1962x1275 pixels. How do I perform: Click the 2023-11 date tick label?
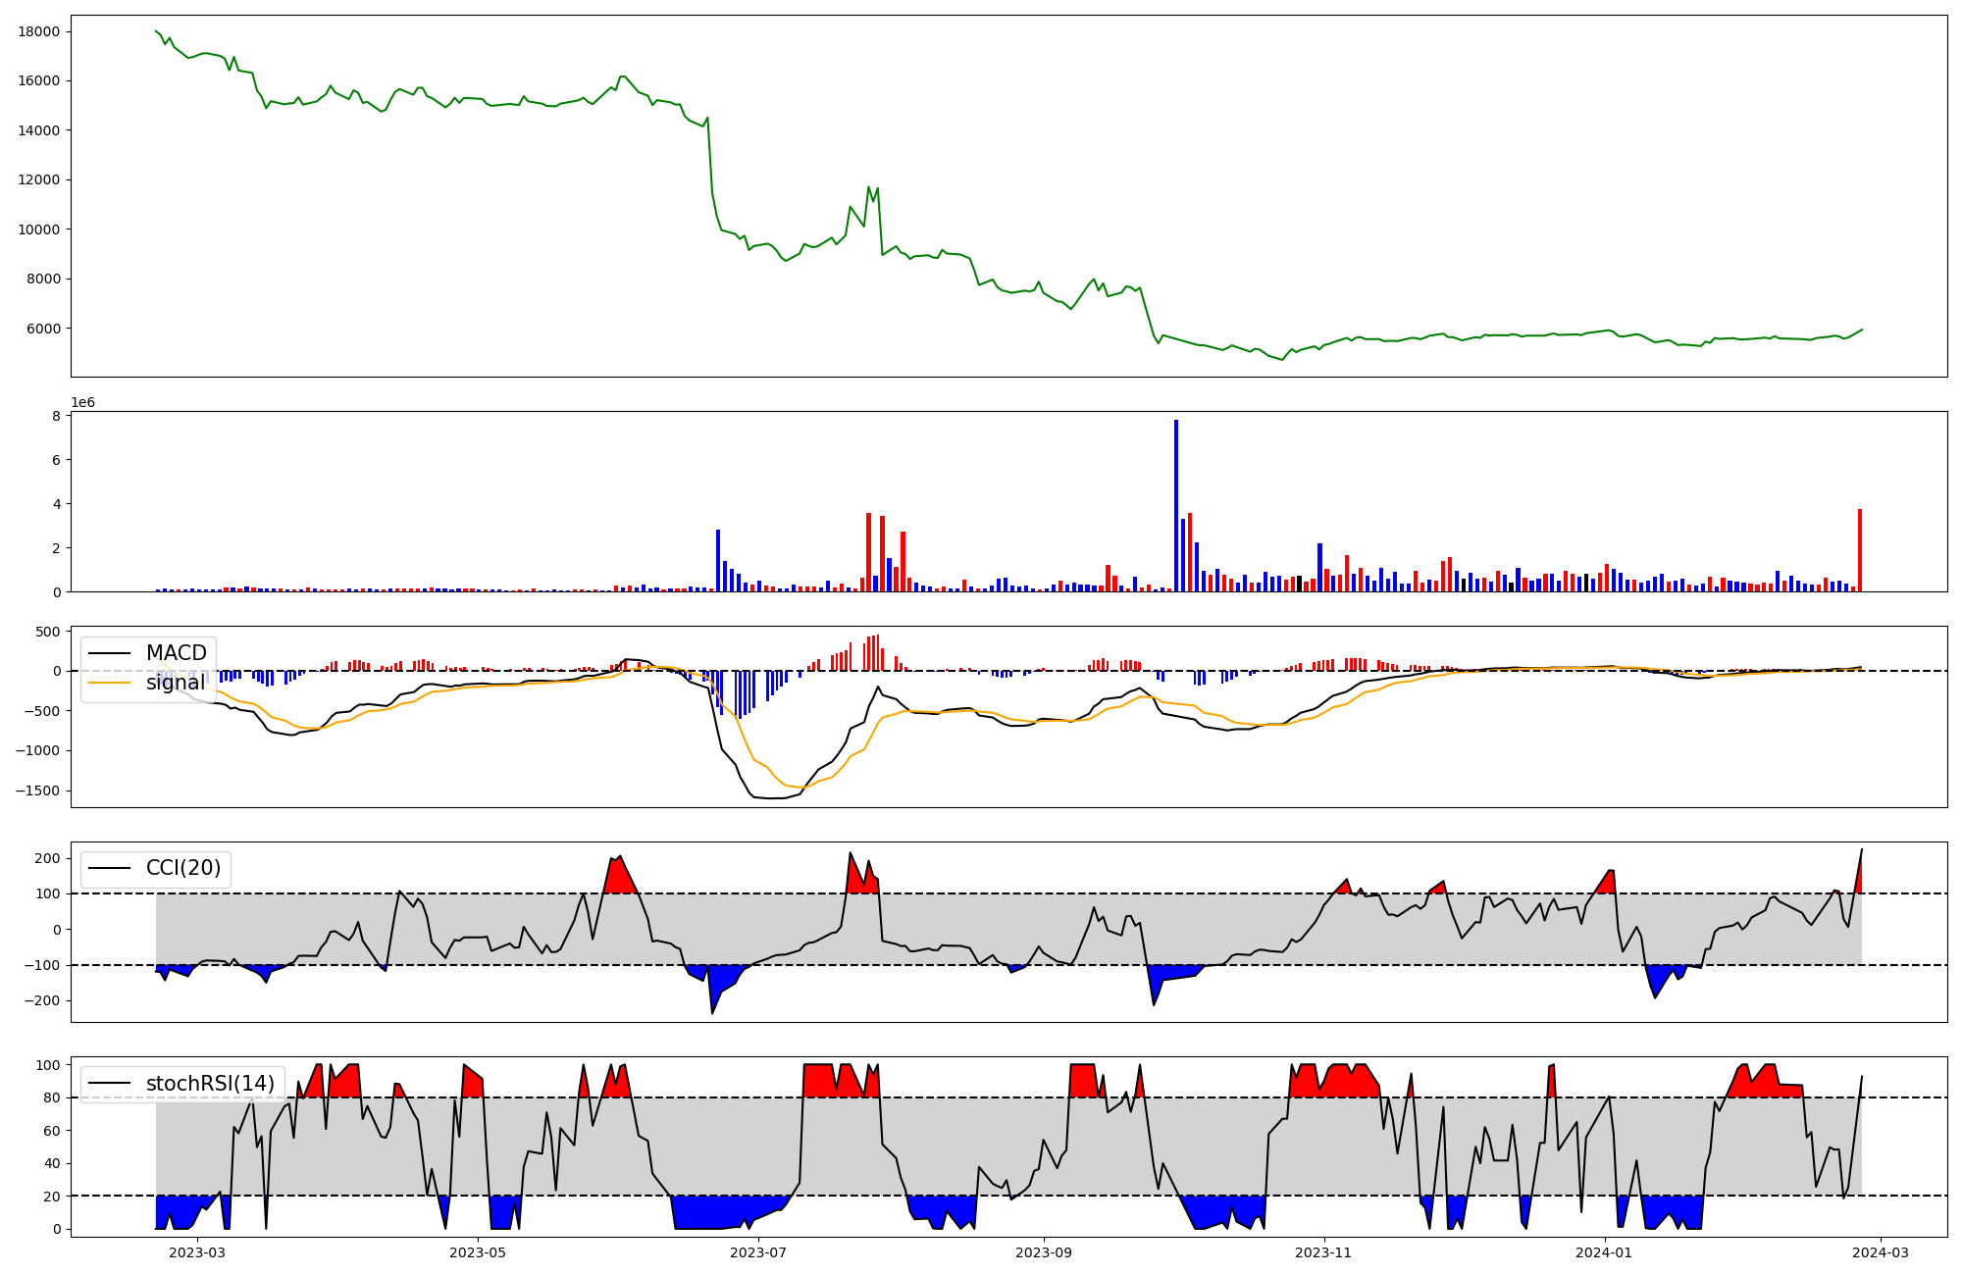tap(1323, 1252)
